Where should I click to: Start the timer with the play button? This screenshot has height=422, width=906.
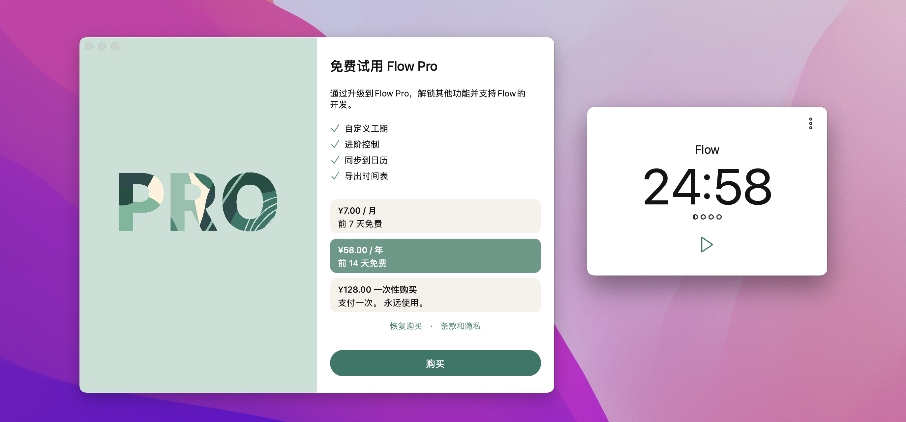706,244
